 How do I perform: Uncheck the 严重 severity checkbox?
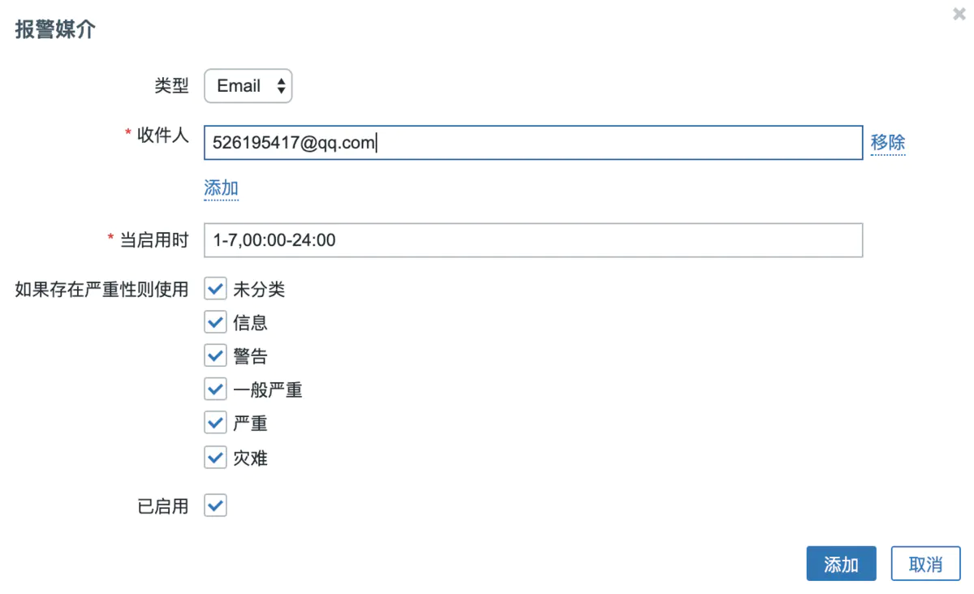pyautogui.click(x=215, y=424)
